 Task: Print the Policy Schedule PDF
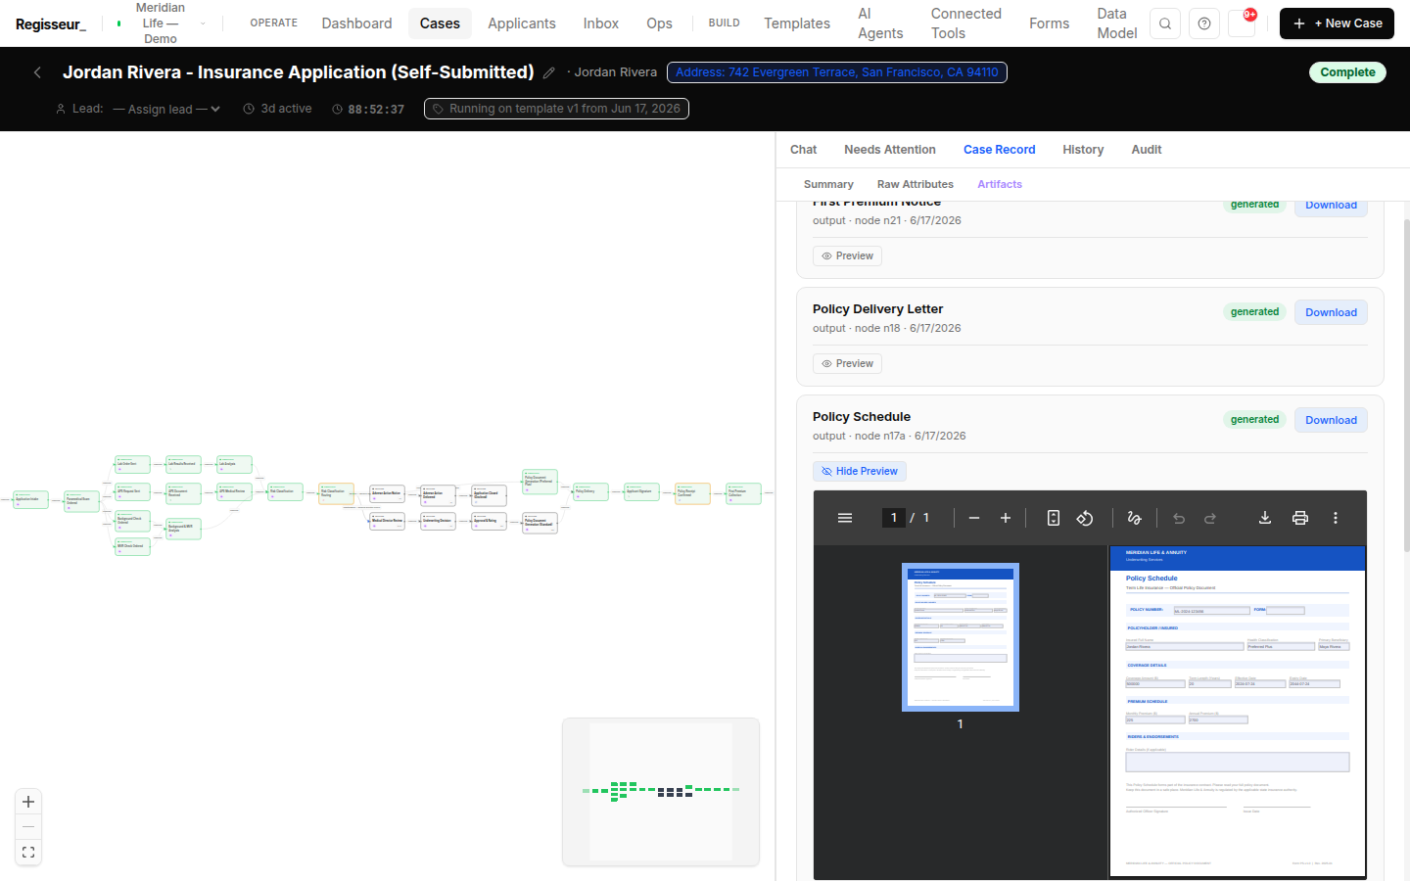pyautogui.click(x=1300, y=518)
